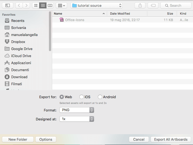Click the home icon beside manuelalangella
The width and height of the screenshot is (193, 145).
(7, 35)
